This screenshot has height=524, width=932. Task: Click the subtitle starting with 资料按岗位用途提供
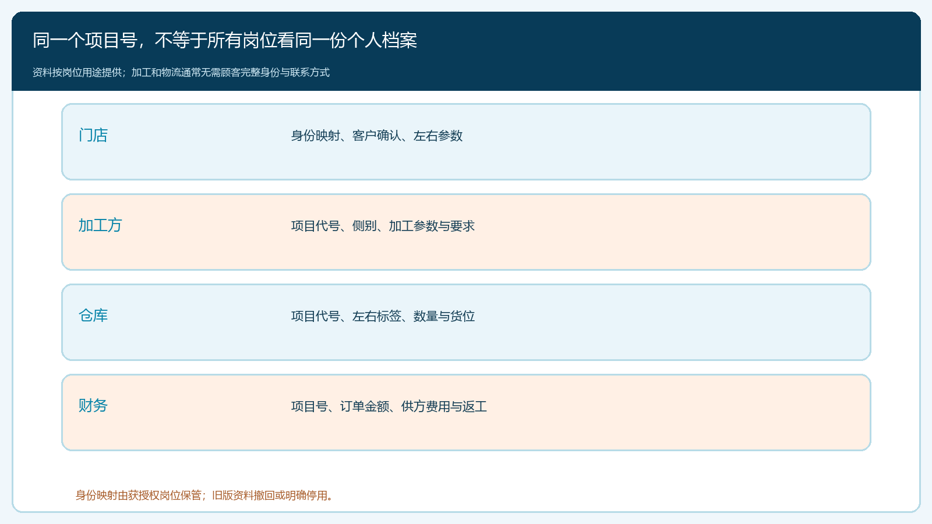click(x=181, y=72)
